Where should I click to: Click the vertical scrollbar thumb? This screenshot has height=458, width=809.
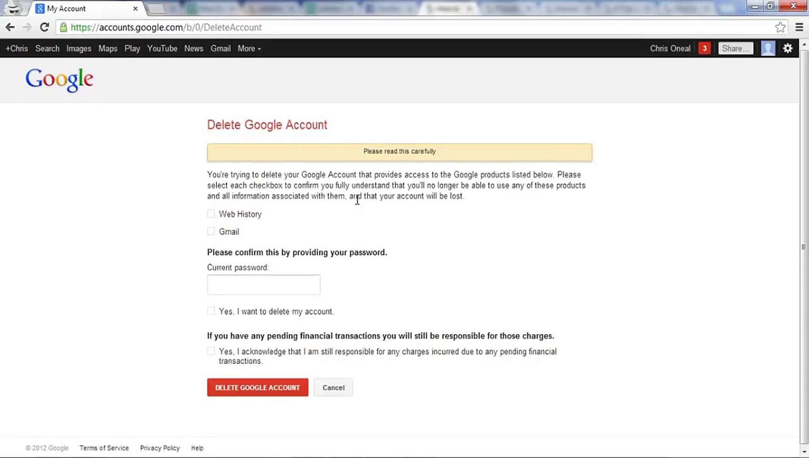tap(803, 246)
